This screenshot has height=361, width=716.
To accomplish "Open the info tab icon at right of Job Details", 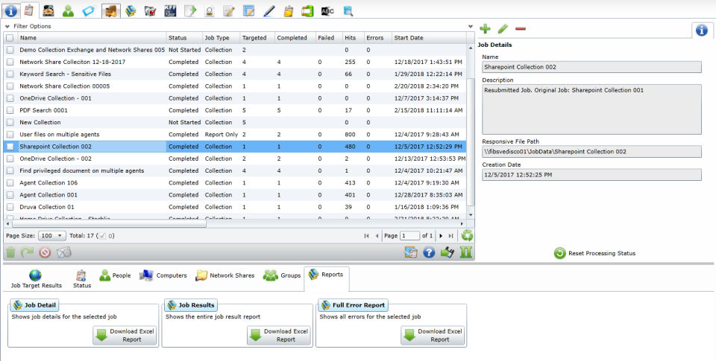I will click(701, 31).
